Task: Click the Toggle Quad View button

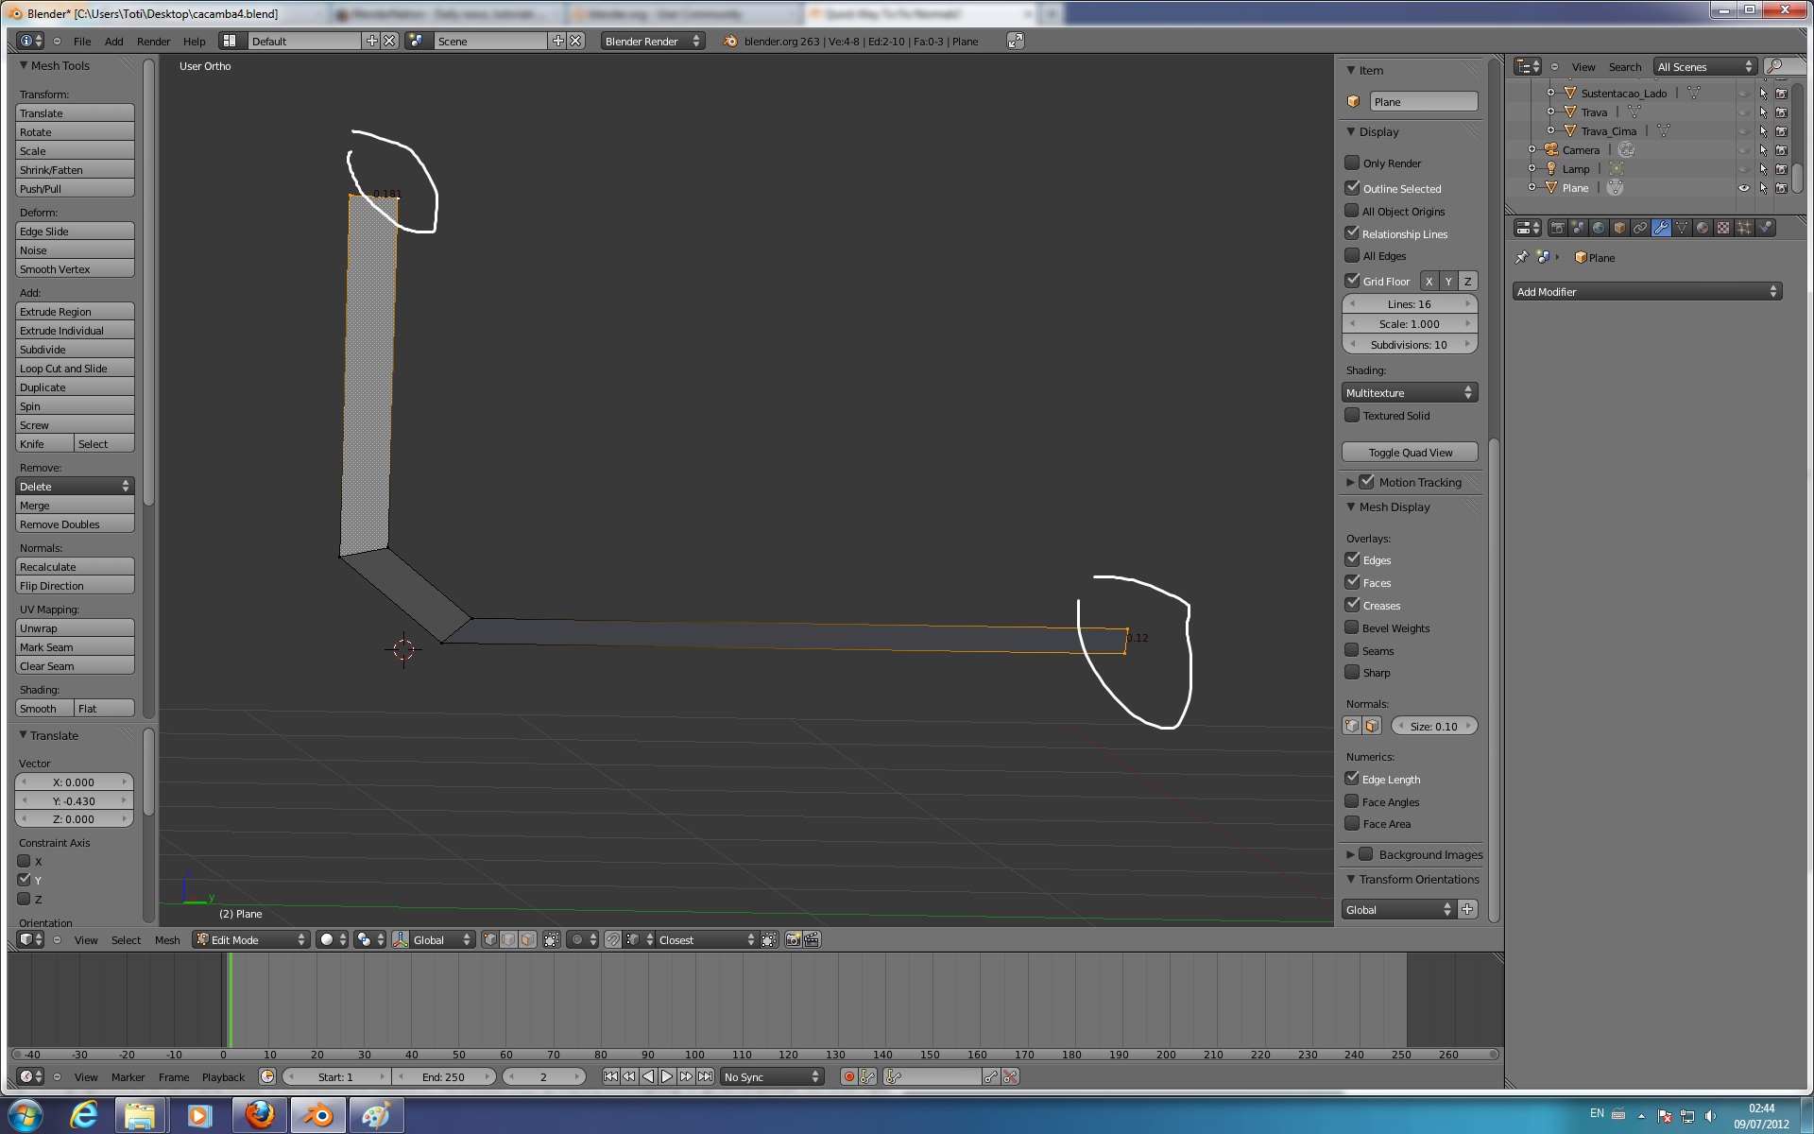Action: [1410, 452]
